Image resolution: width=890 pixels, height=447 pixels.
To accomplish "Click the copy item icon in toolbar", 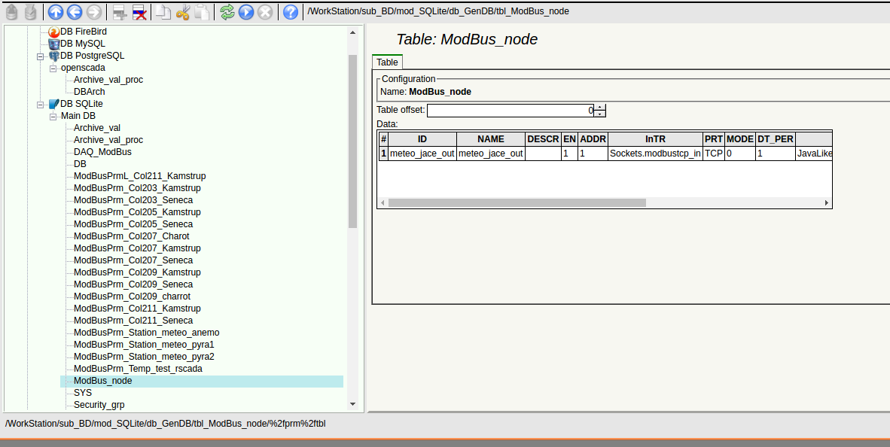I will [x=163, y=11].
